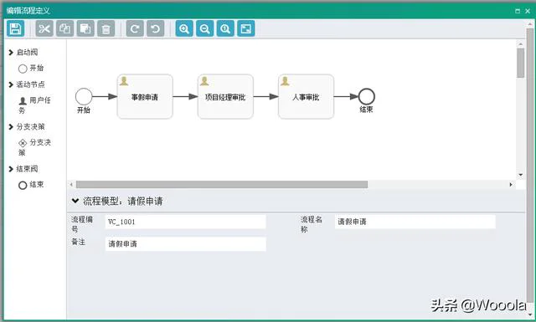536x322 pixels.
Task: Zoom out of the canvas
Action: pyautogui.click(x=204, y=28)
